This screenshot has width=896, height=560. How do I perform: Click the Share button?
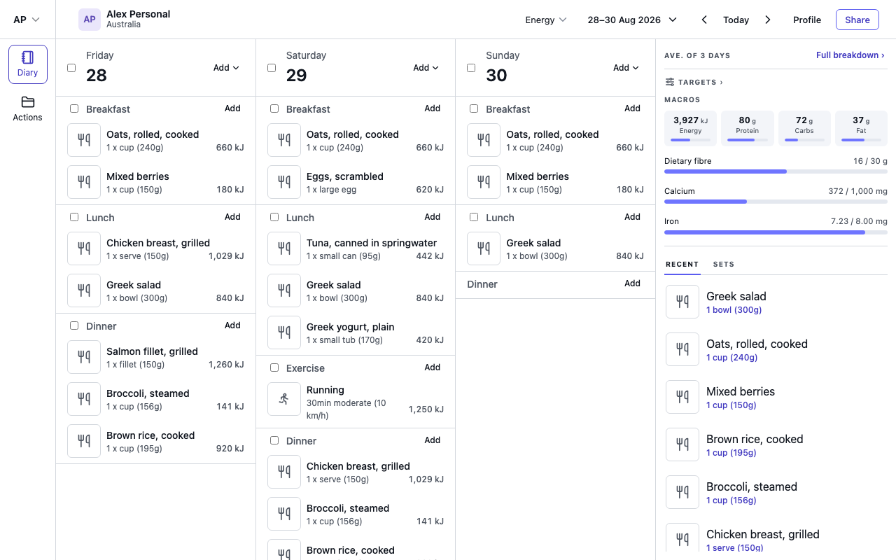point(857,20)
